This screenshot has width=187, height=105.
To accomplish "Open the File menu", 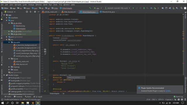I will click(2, 5).
